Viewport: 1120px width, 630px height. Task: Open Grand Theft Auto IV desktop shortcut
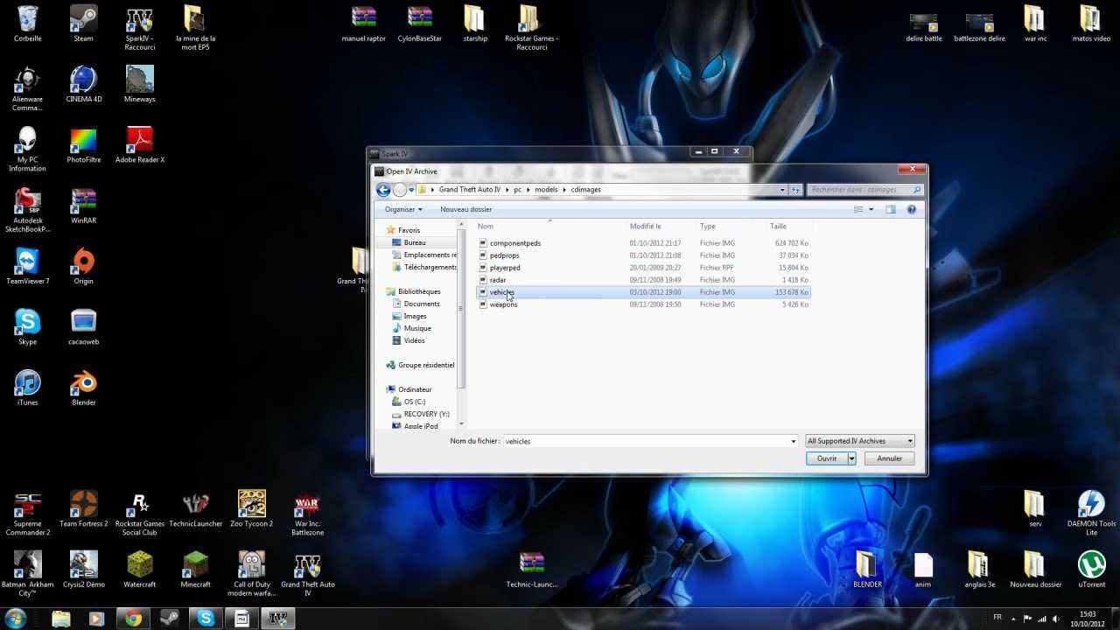tap(308, 574)
